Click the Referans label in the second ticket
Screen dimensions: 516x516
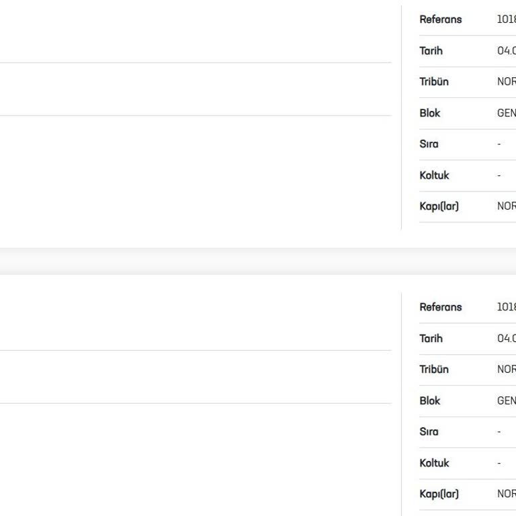click(x=440, y=307)
